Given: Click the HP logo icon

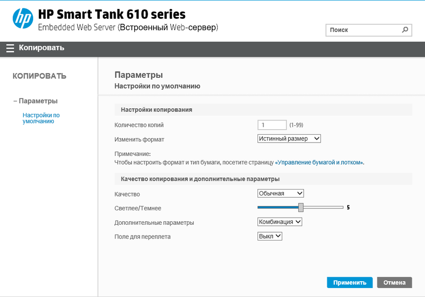Looking at the screenshot, I should (23, 19).
